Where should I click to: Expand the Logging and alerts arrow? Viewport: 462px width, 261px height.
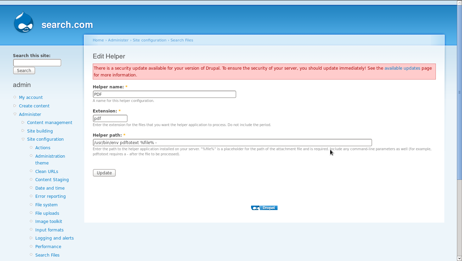[x=31, y=238]
